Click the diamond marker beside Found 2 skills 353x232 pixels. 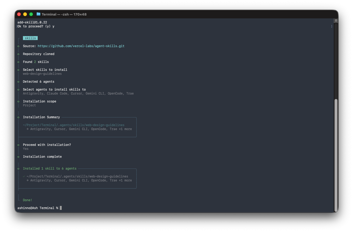(18, 62)
